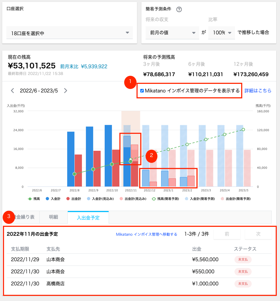Select the 入出金予定 tab
Viewport: 280px width, 301px height.
click(88, 217)
